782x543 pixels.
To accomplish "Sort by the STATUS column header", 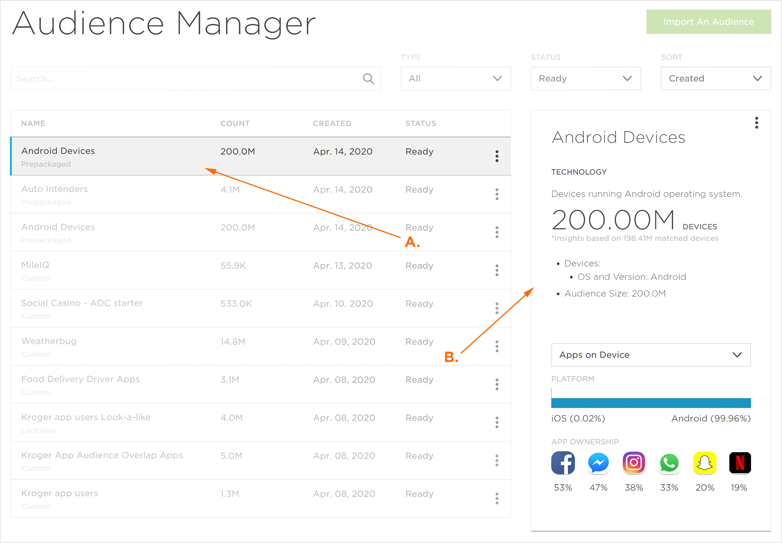I will (x=420, y=123).
